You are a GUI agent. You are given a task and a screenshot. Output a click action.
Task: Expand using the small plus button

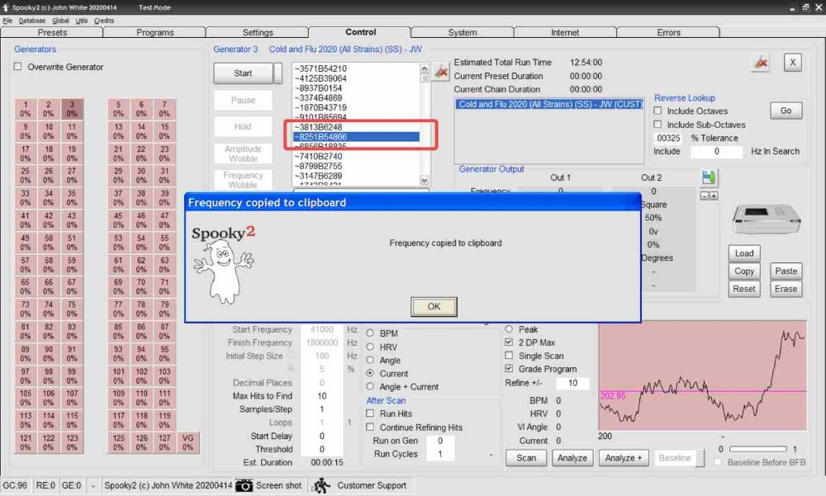(714, 196)
